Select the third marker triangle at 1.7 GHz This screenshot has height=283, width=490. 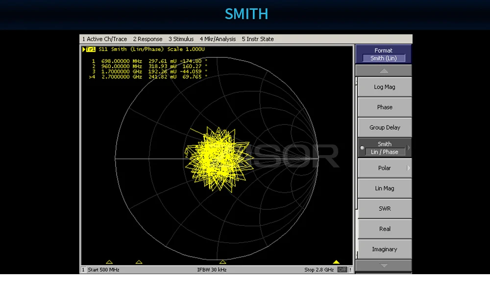click(x=223, y=262)
